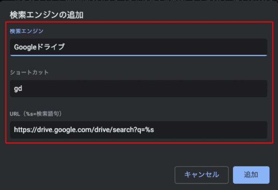
Task: Click the 検索エンジン field label
Action: [26, 31]
